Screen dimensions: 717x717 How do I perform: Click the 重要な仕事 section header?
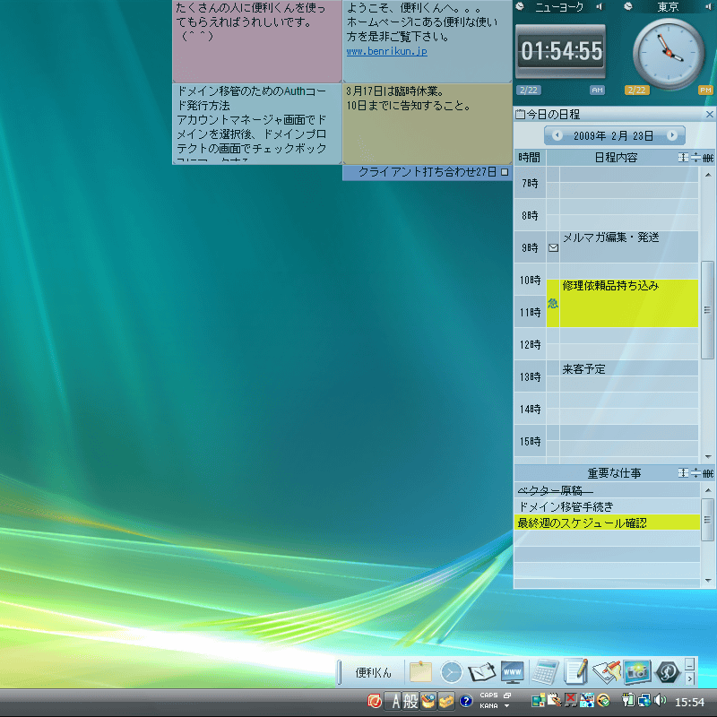tap(614, 473)
